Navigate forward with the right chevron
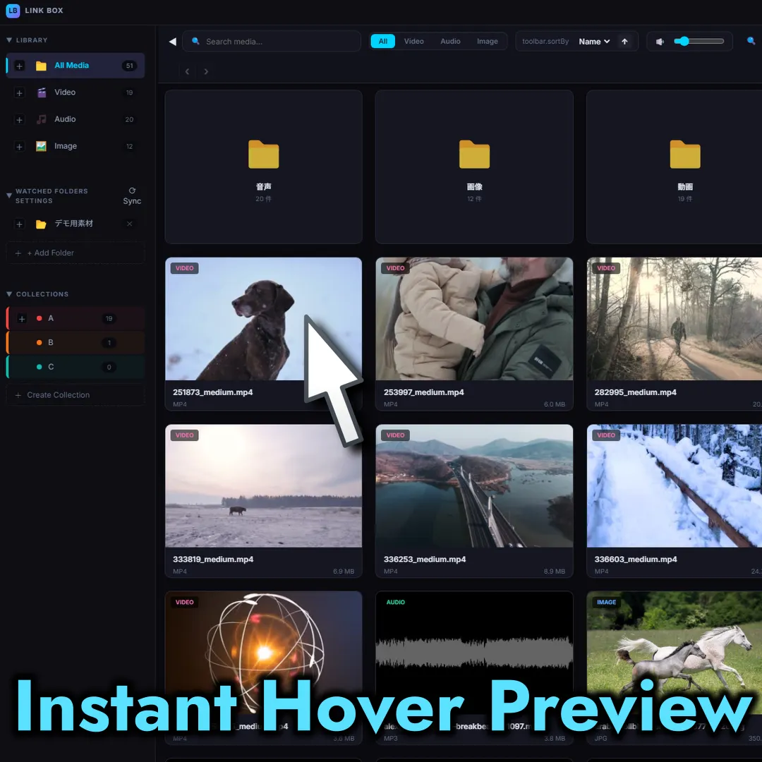 [206, 71]
